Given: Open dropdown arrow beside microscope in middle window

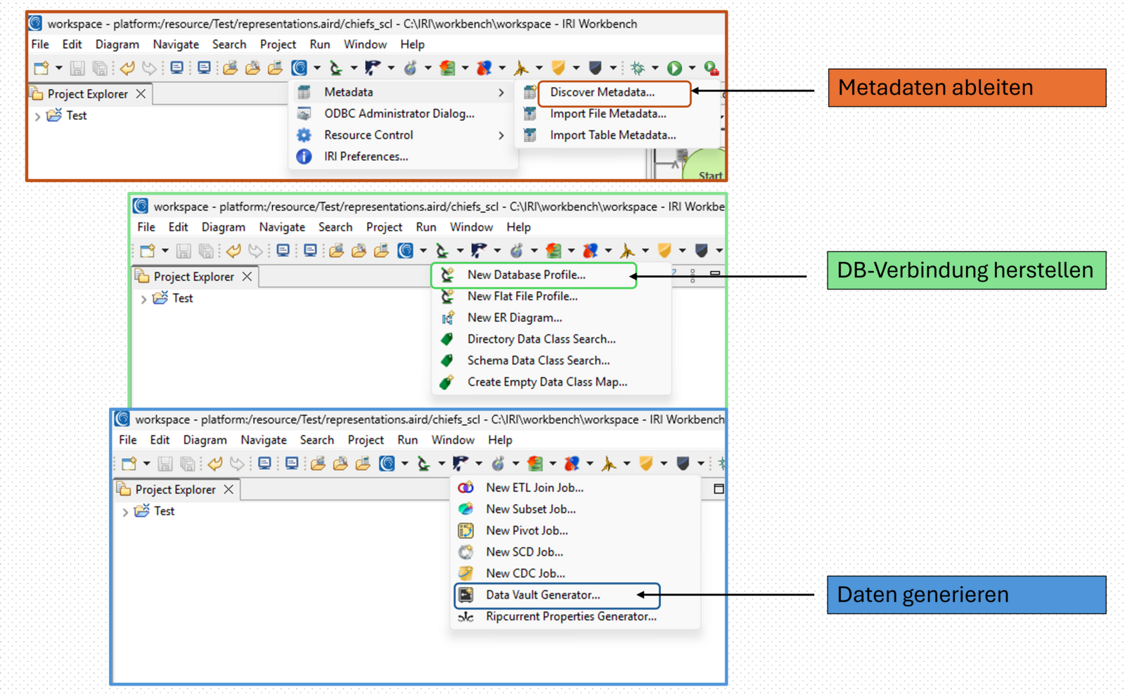Looking at the screenshot, I should (460, 251).
